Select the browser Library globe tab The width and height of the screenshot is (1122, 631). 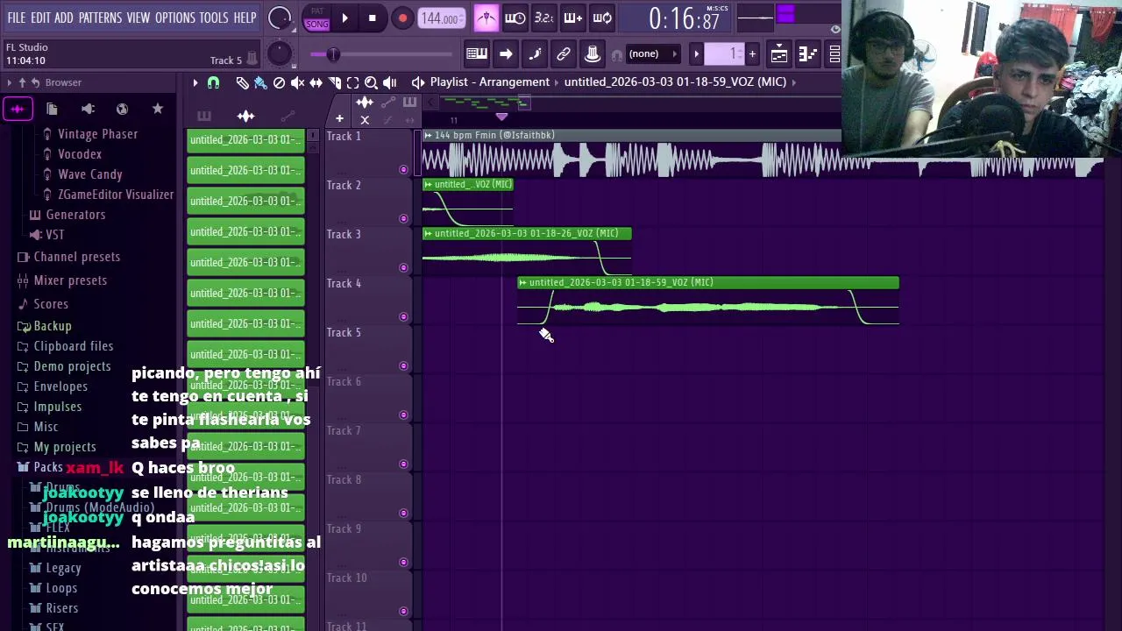(122, 109)
